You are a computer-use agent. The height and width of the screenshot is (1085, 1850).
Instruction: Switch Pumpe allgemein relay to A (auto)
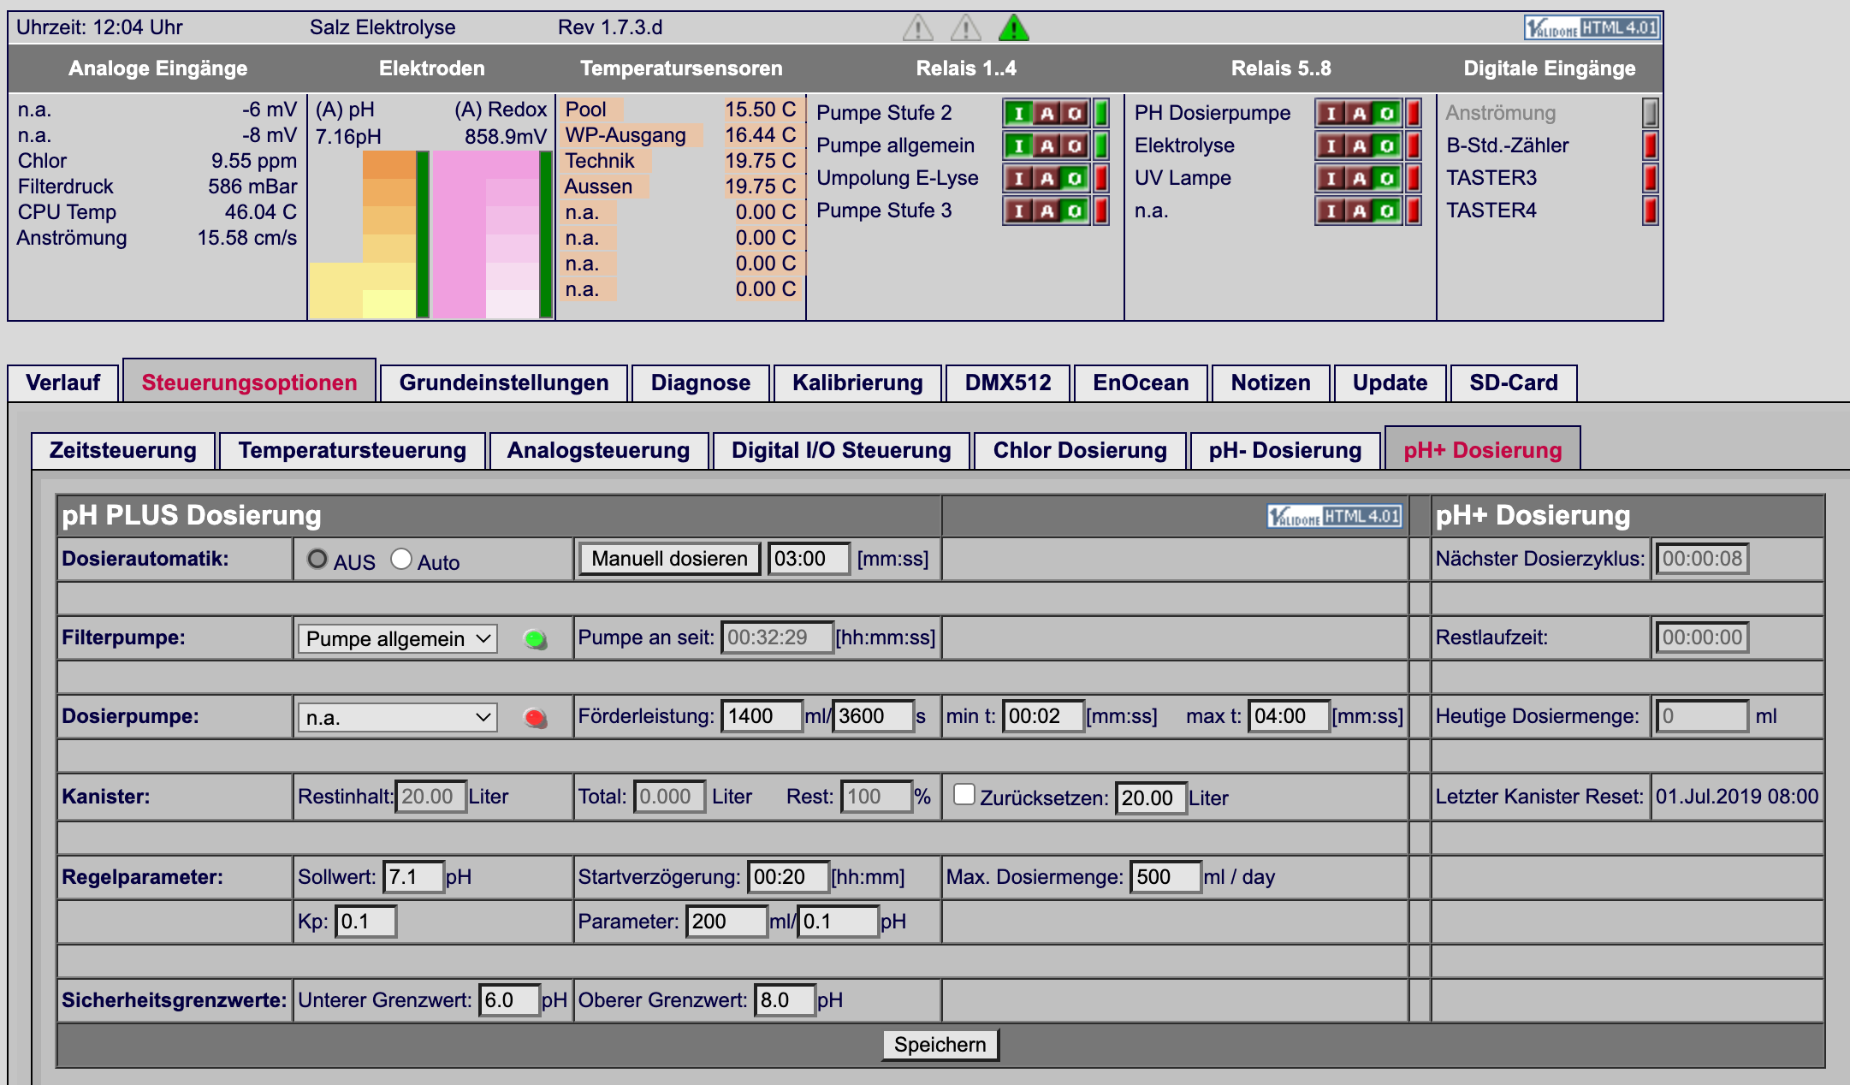(x=1047, y=145)
